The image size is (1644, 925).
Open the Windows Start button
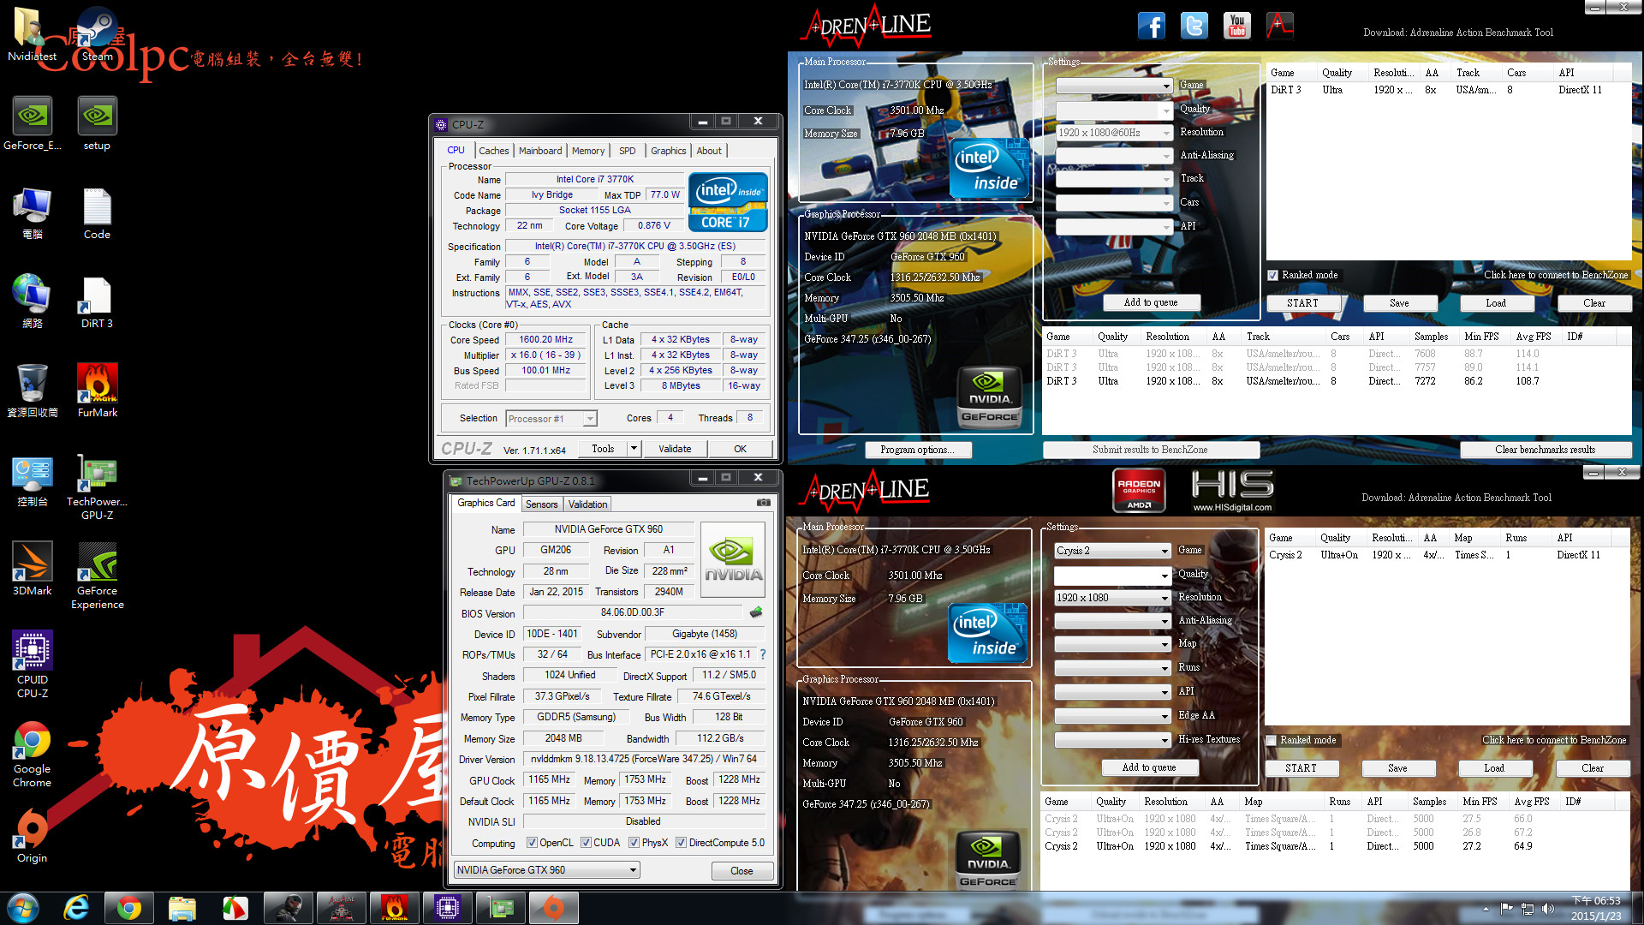point(23,908)
